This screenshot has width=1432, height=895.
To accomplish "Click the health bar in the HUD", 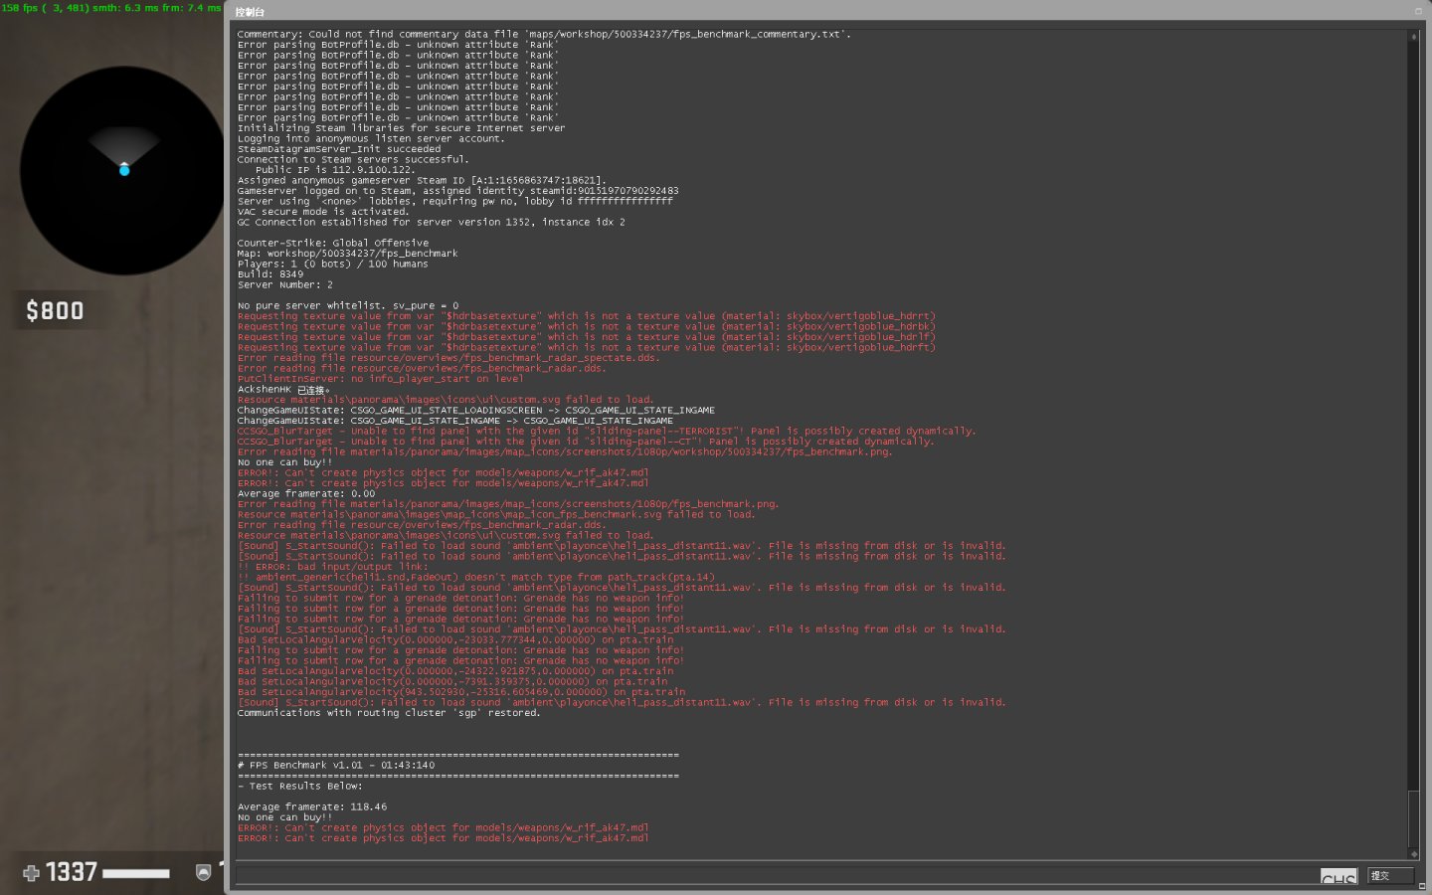I will [135, 873].
